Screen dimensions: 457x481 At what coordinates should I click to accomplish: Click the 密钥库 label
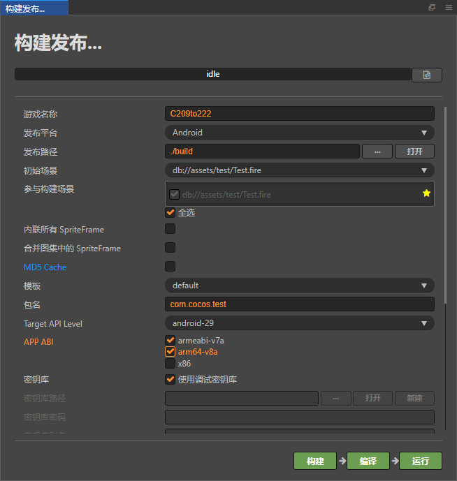(x=36, y=380)
